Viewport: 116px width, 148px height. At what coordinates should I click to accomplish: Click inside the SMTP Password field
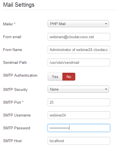pyautogui.click(x=79, y=128)
